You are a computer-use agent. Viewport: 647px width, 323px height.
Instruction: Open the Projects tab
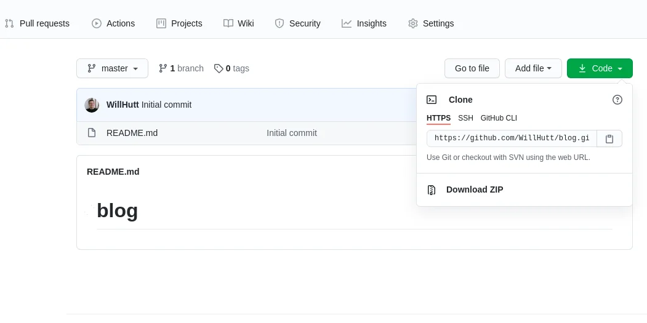pyautogui.click(x=179, y=23)
